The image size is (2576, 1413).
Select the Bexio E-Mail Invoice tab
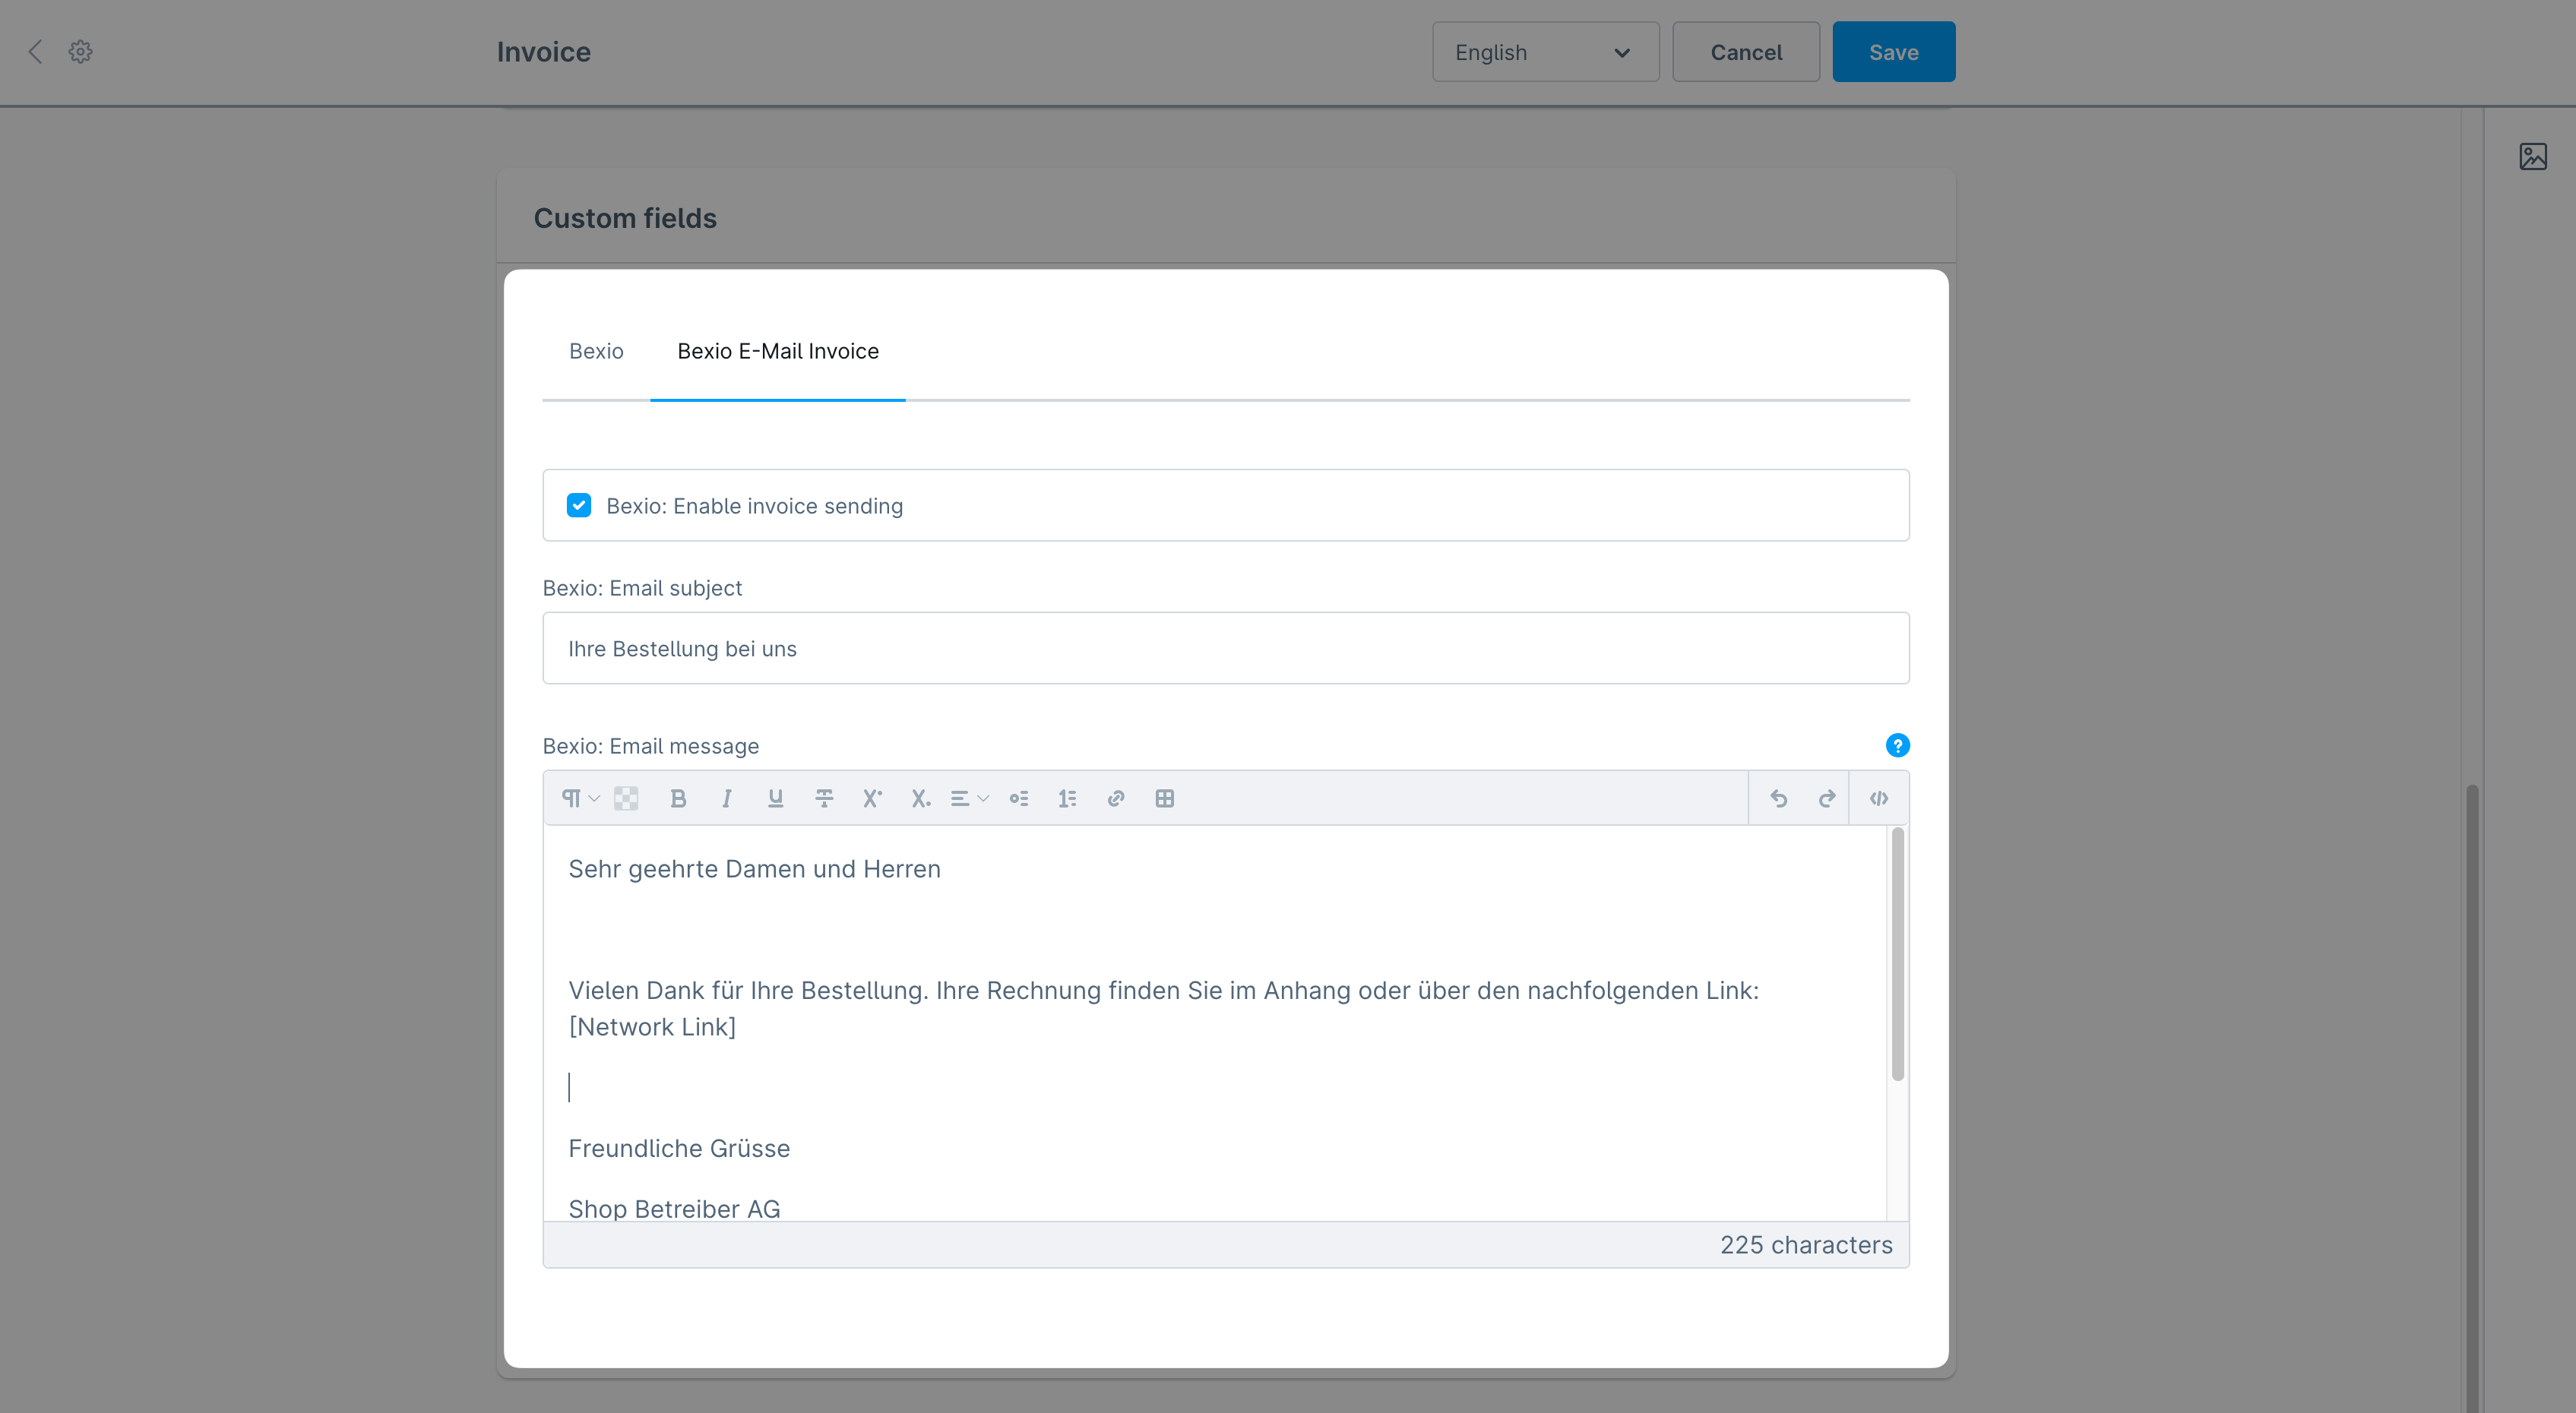(x=778, y=351)
